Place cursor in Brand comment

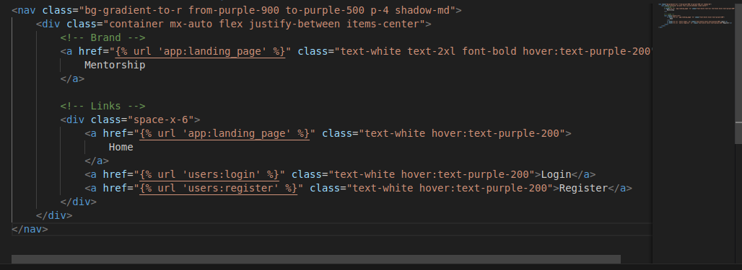[102, 37]
